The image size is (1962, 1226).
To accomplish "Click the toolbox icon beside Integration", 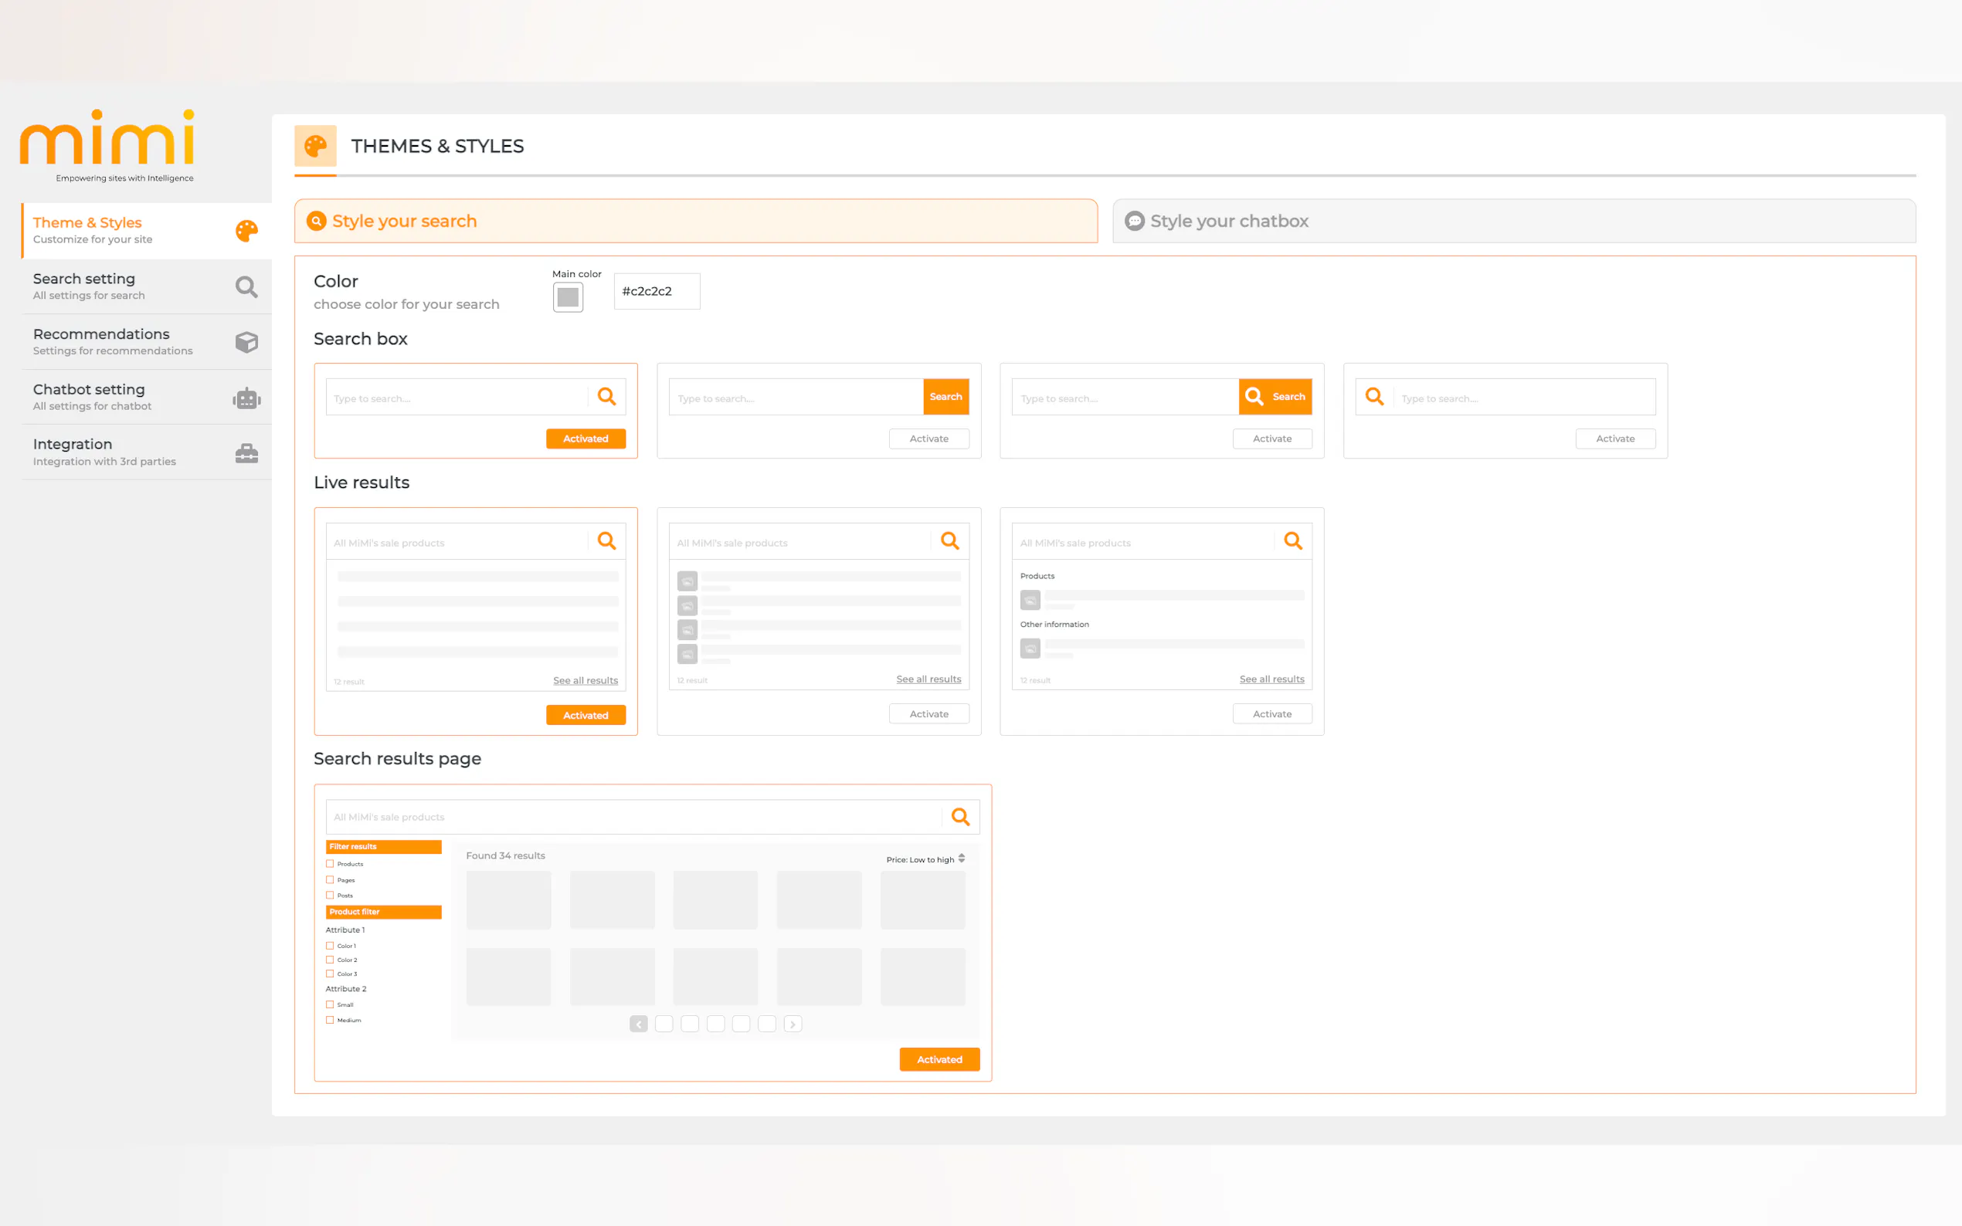I will [x=246, y=453].
